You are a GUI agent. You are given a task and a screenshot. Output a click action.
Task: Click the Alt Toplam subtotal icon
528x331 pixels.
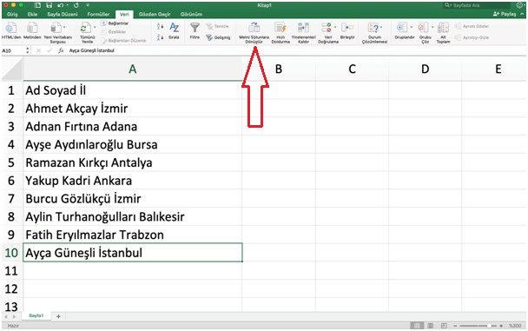443,28
